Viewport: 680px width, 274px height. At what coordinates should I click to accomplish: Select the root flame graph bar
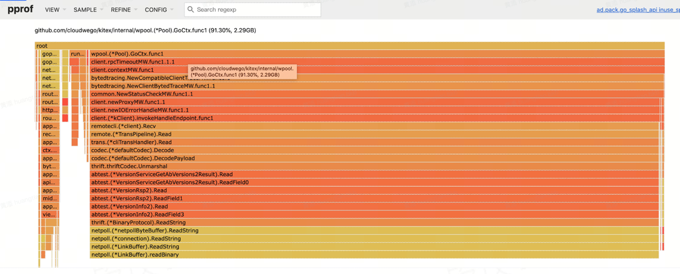point(349,46)
